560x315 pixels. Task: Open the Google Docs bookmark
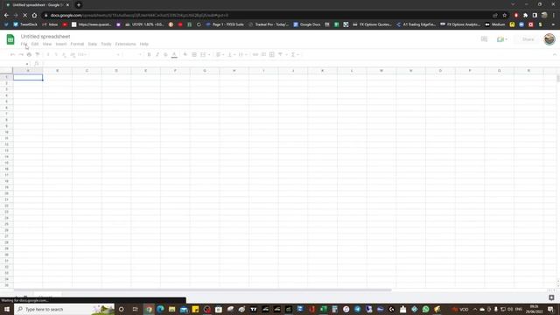pyautogui.click(x=307, y=24)
